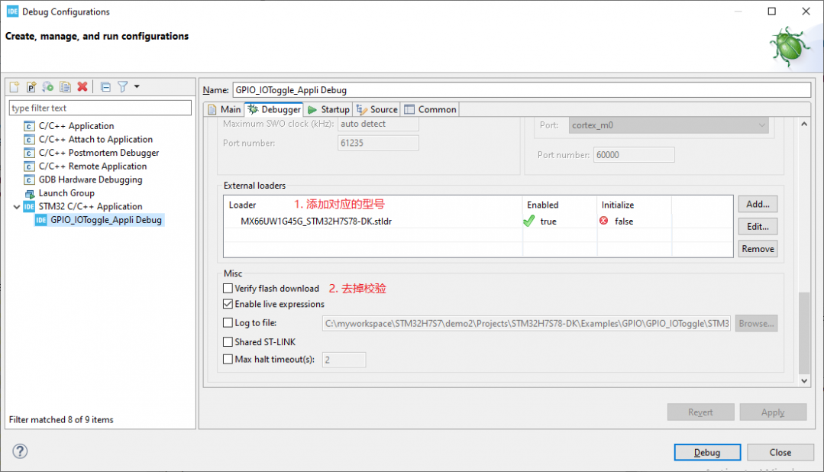Image resolution: width=824 pixels, height=472 pixels.
Task: Click the Max halt timeout value field
Action: tap(344, 360)
